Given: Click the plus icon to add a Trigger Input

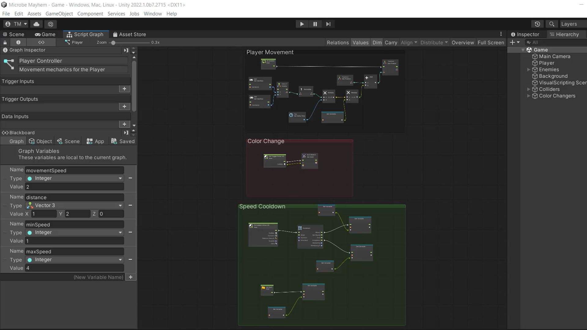Looking at the screenshot, I should point(124,89).
